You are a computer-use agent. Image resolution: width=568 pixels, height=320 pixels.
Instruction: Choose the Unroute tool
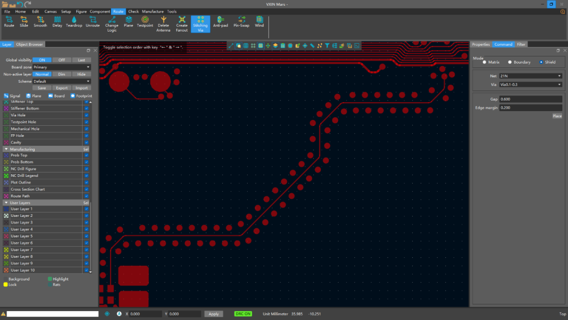(x=93, y=22)
